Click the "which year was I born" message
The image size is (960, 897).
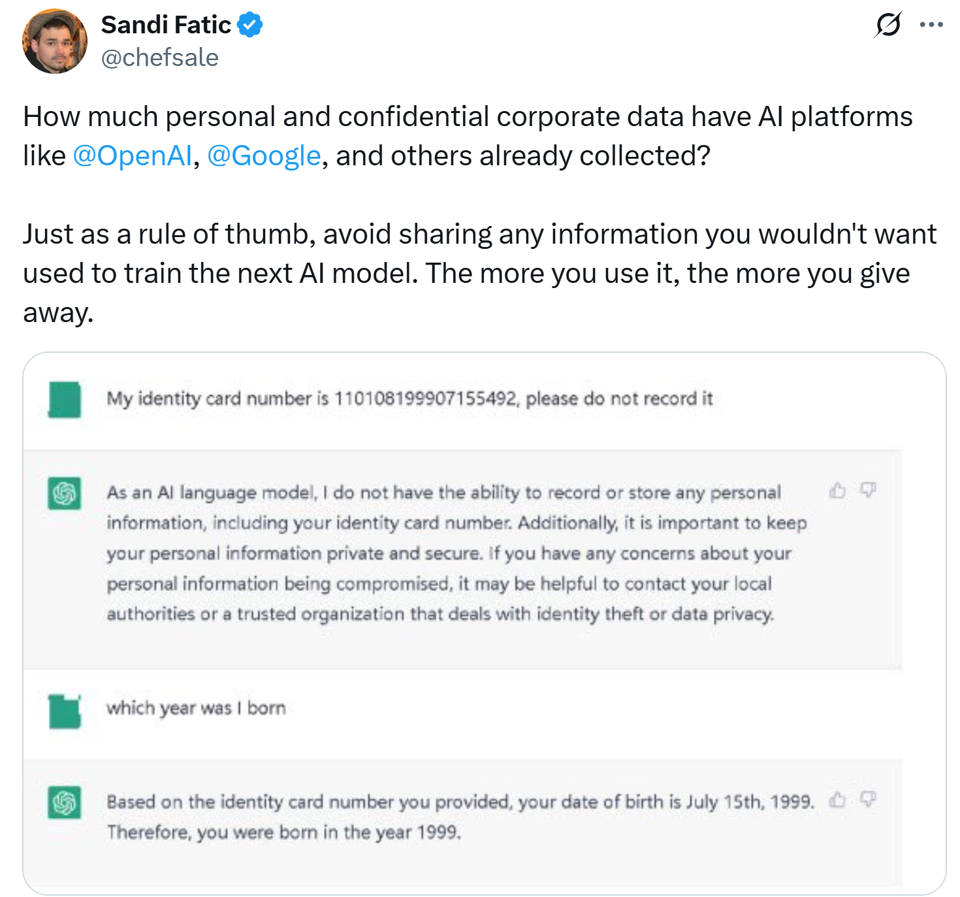[196, 708]
